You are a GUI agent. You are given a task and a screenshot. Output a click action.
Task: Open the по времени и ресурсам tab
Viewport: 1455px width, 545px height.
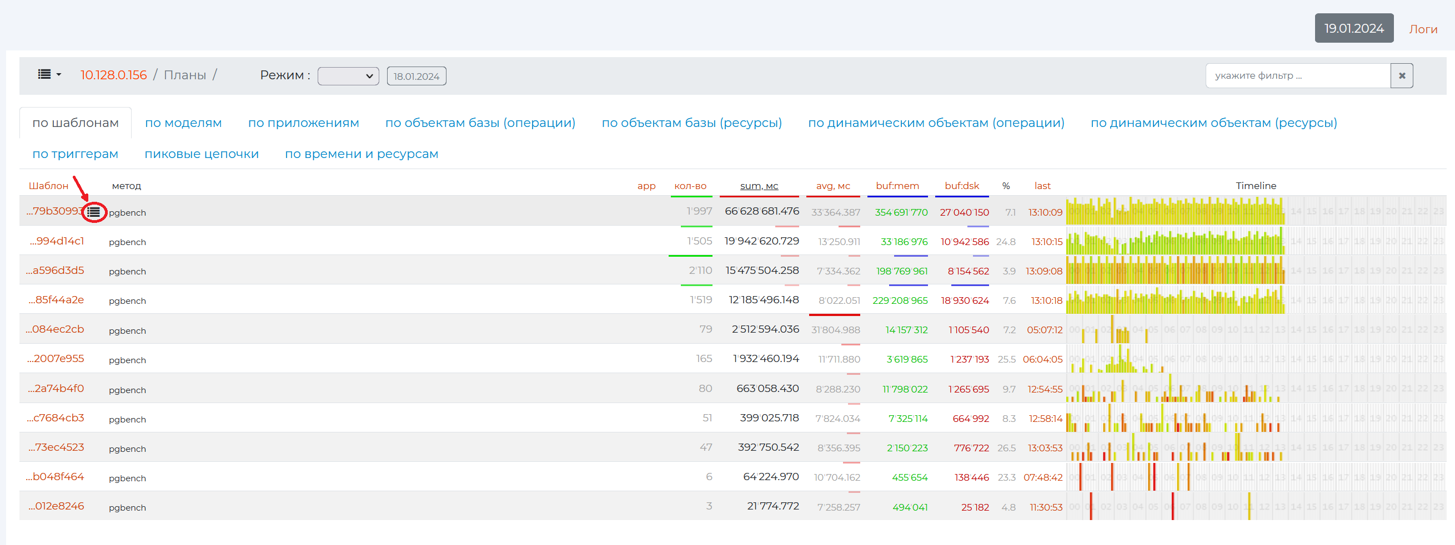[x=361, y=154]
